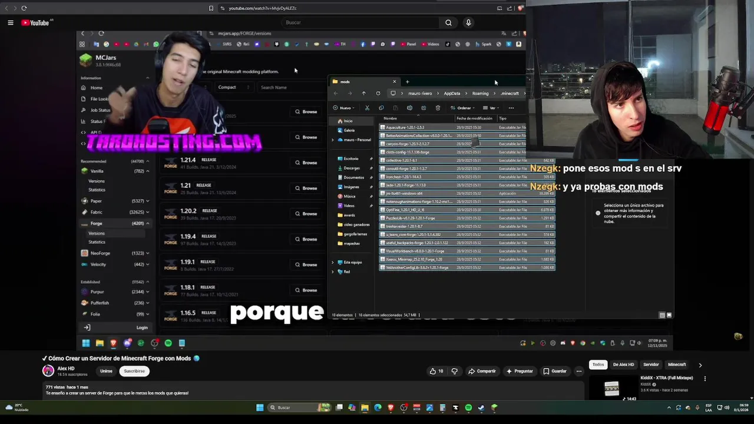Viewport: 754px width, 424px height.
Task: Open Spotify from Windows taskbar
Action: pos(468,408)
